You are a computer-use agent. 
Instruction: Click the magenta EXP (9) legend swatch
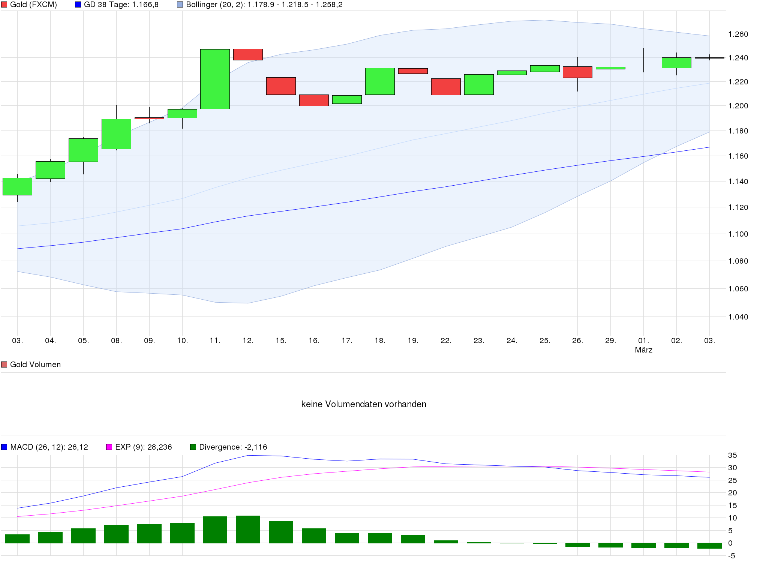tap(109, 447)
